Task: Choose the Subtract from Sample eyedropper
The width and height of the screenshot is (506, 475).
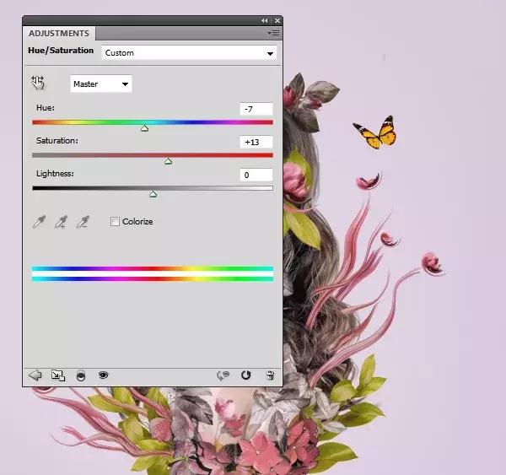Action: 83,222
